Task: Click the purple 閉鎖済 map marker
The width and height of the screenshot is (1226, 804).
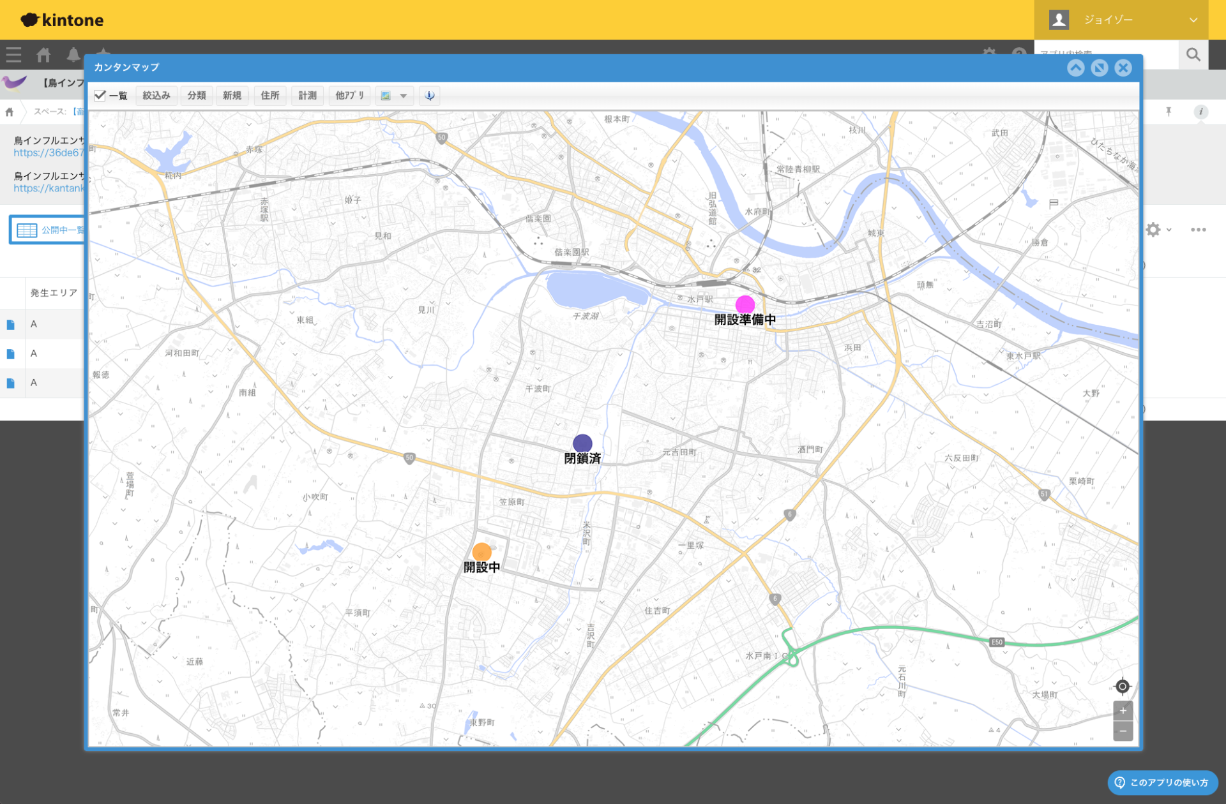Action: click(582, 443)
